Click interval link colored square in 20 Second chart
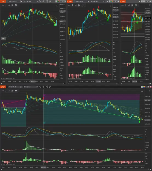 pos(58,1)
